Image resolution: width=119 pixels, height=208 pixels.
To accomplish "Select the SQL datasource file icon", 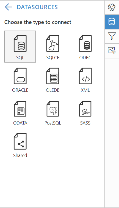I will coord(20,44).
